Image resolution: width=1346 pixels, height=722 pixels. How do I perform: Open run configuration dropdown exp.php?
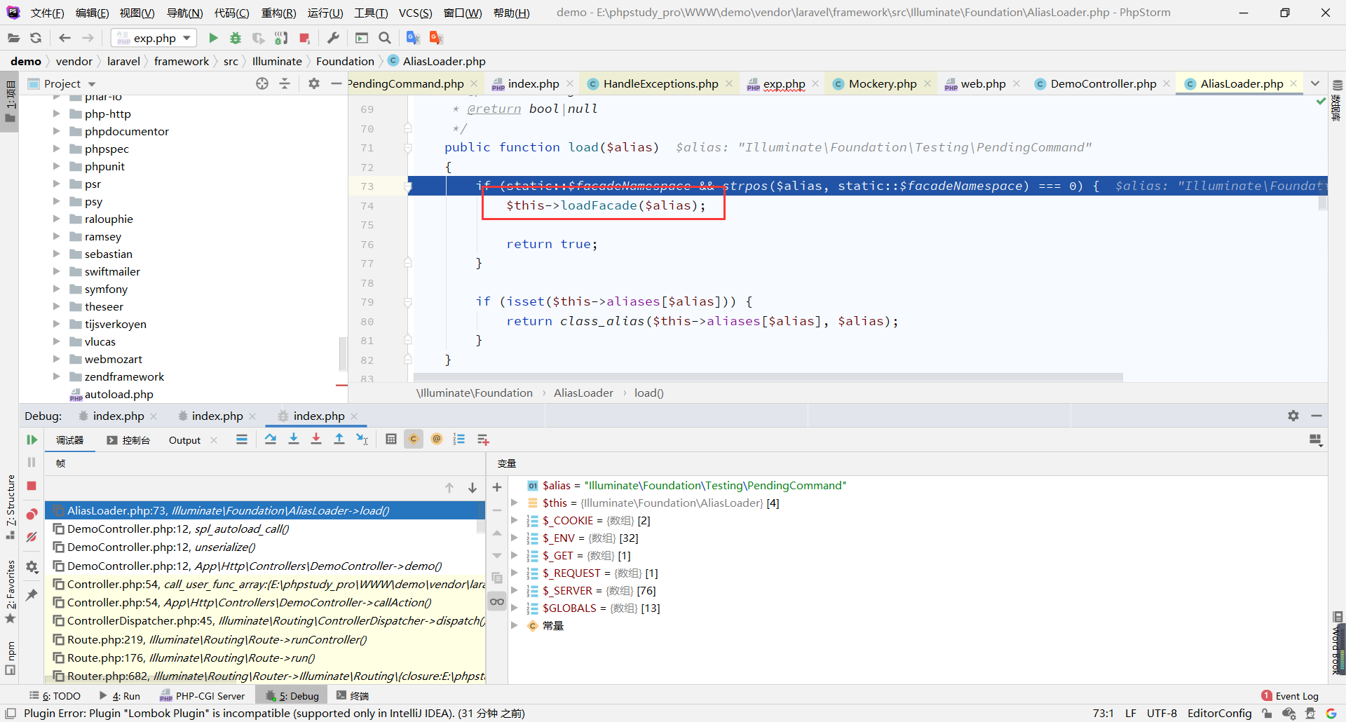point(154,38)
